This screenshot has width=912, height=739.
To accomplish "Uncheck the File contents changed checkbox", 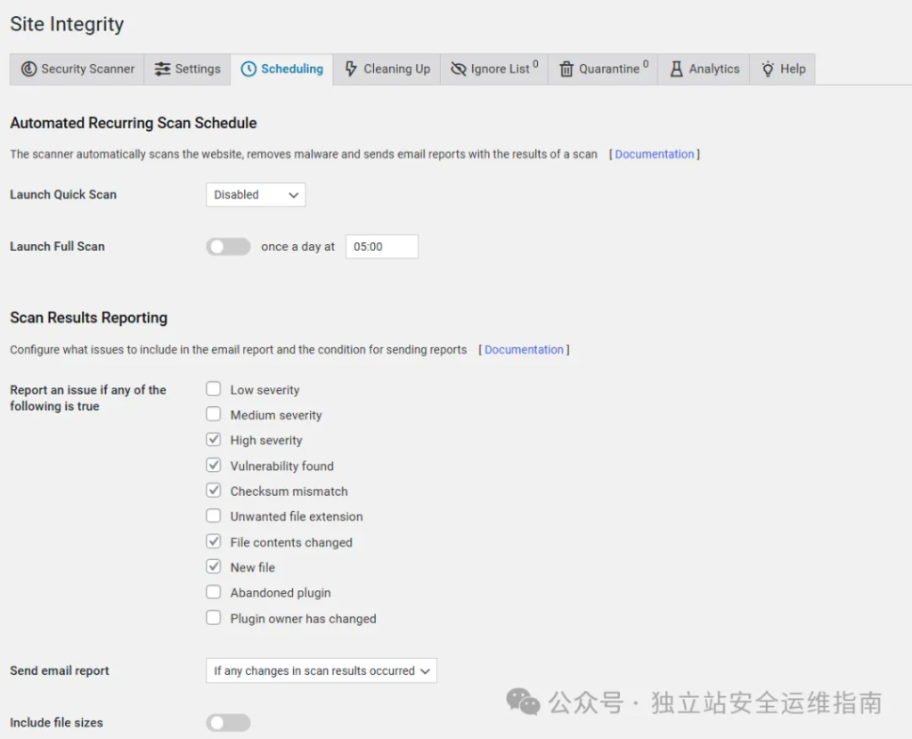I will (x=214, y=541).
